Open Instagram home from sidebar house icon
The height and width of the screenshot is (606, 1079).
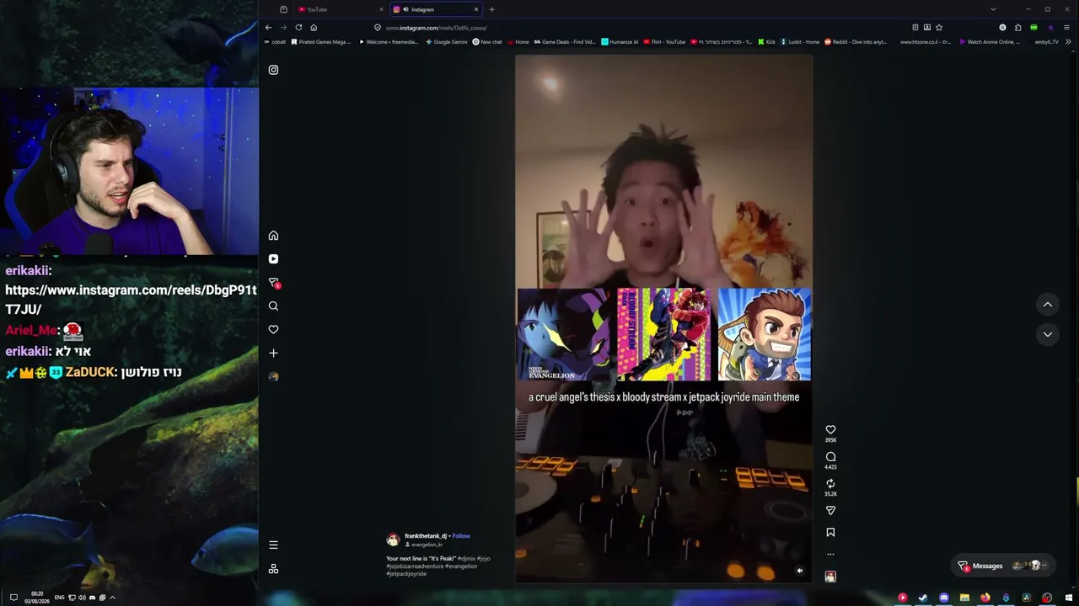[x=273, y=236]
